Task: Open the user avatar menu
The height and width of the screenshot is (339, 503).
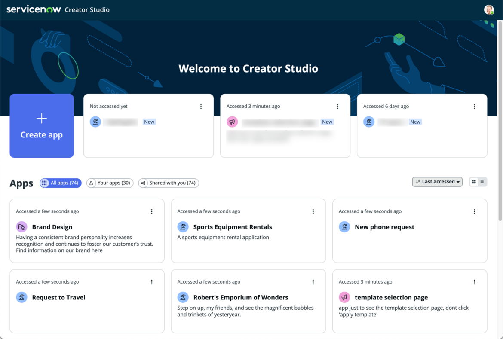Action: [x=488, y=9]
